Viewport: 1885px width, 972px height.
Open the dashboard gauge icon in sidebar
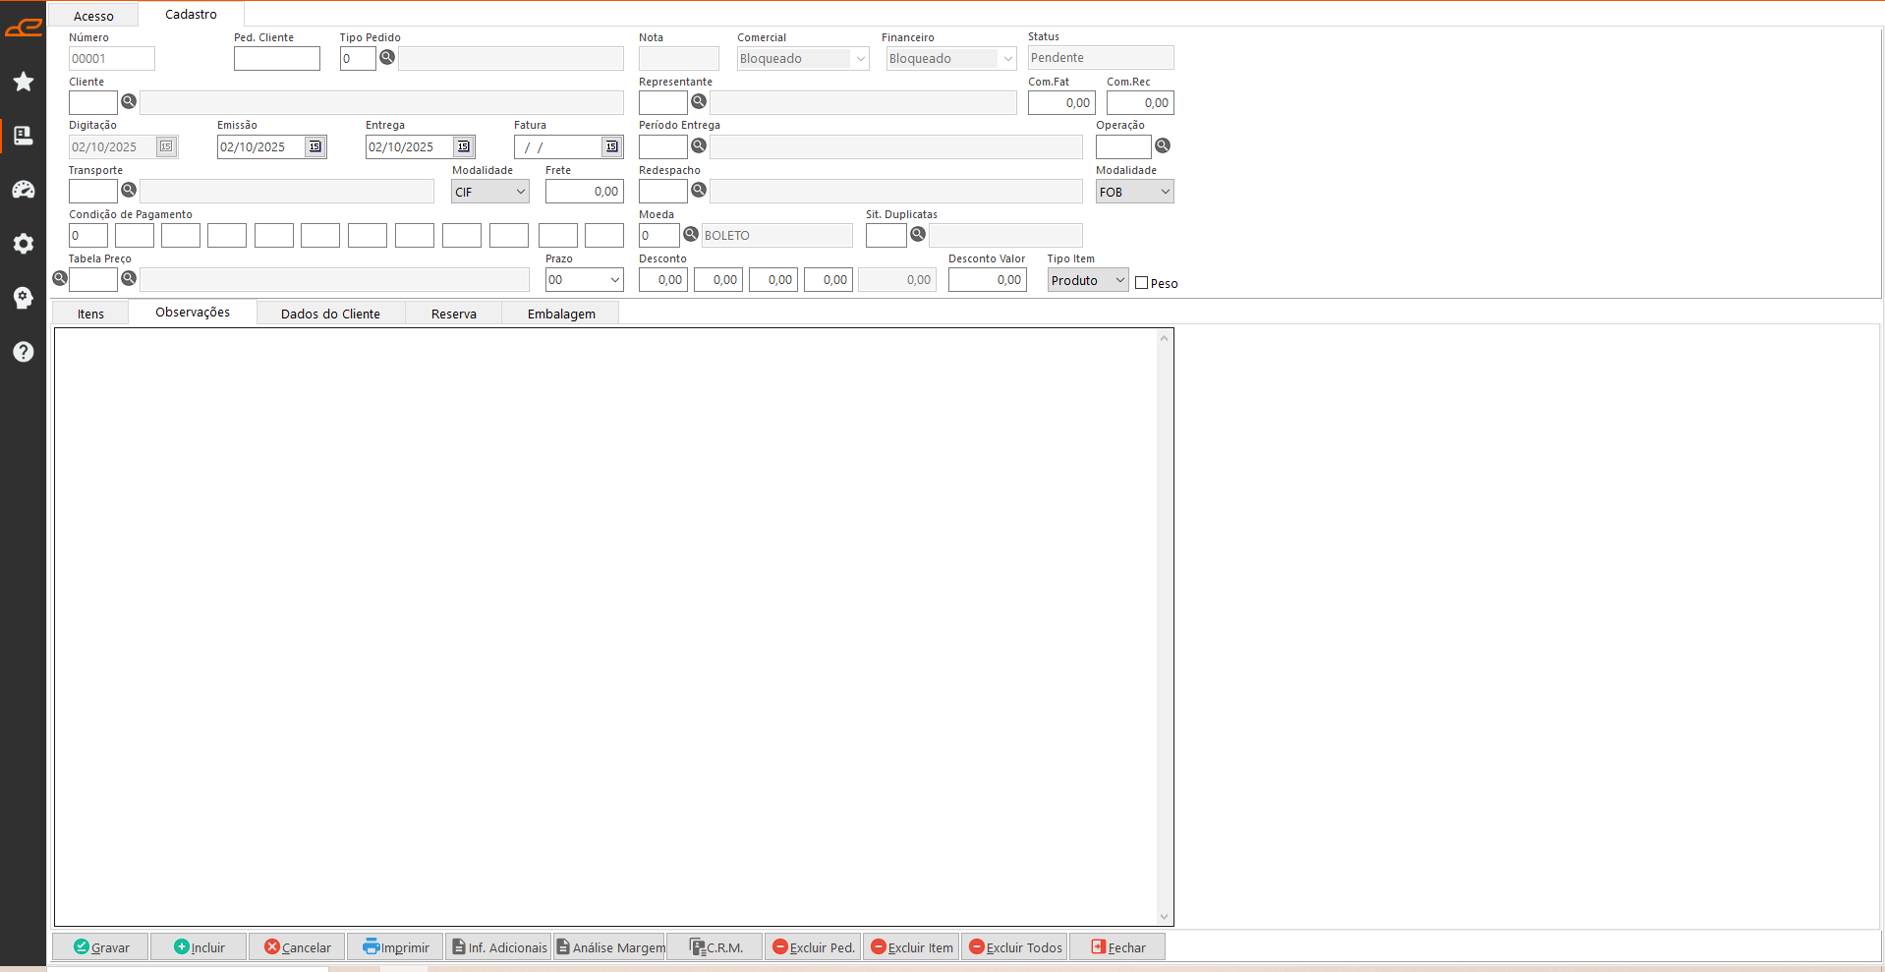[24, 190]
